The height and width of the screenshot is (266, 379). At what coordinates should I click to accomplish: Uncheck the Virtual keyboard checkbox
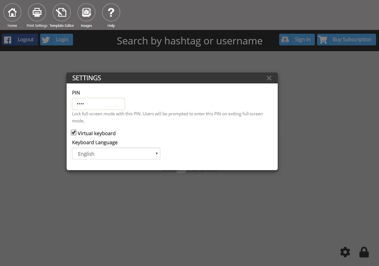[74, 132]
